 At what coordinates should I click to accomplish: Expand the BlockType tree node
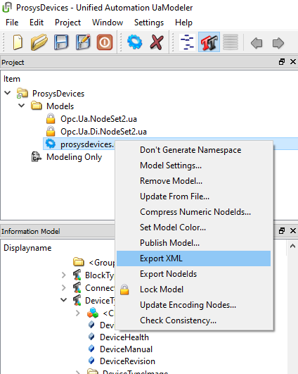(63, 275)
